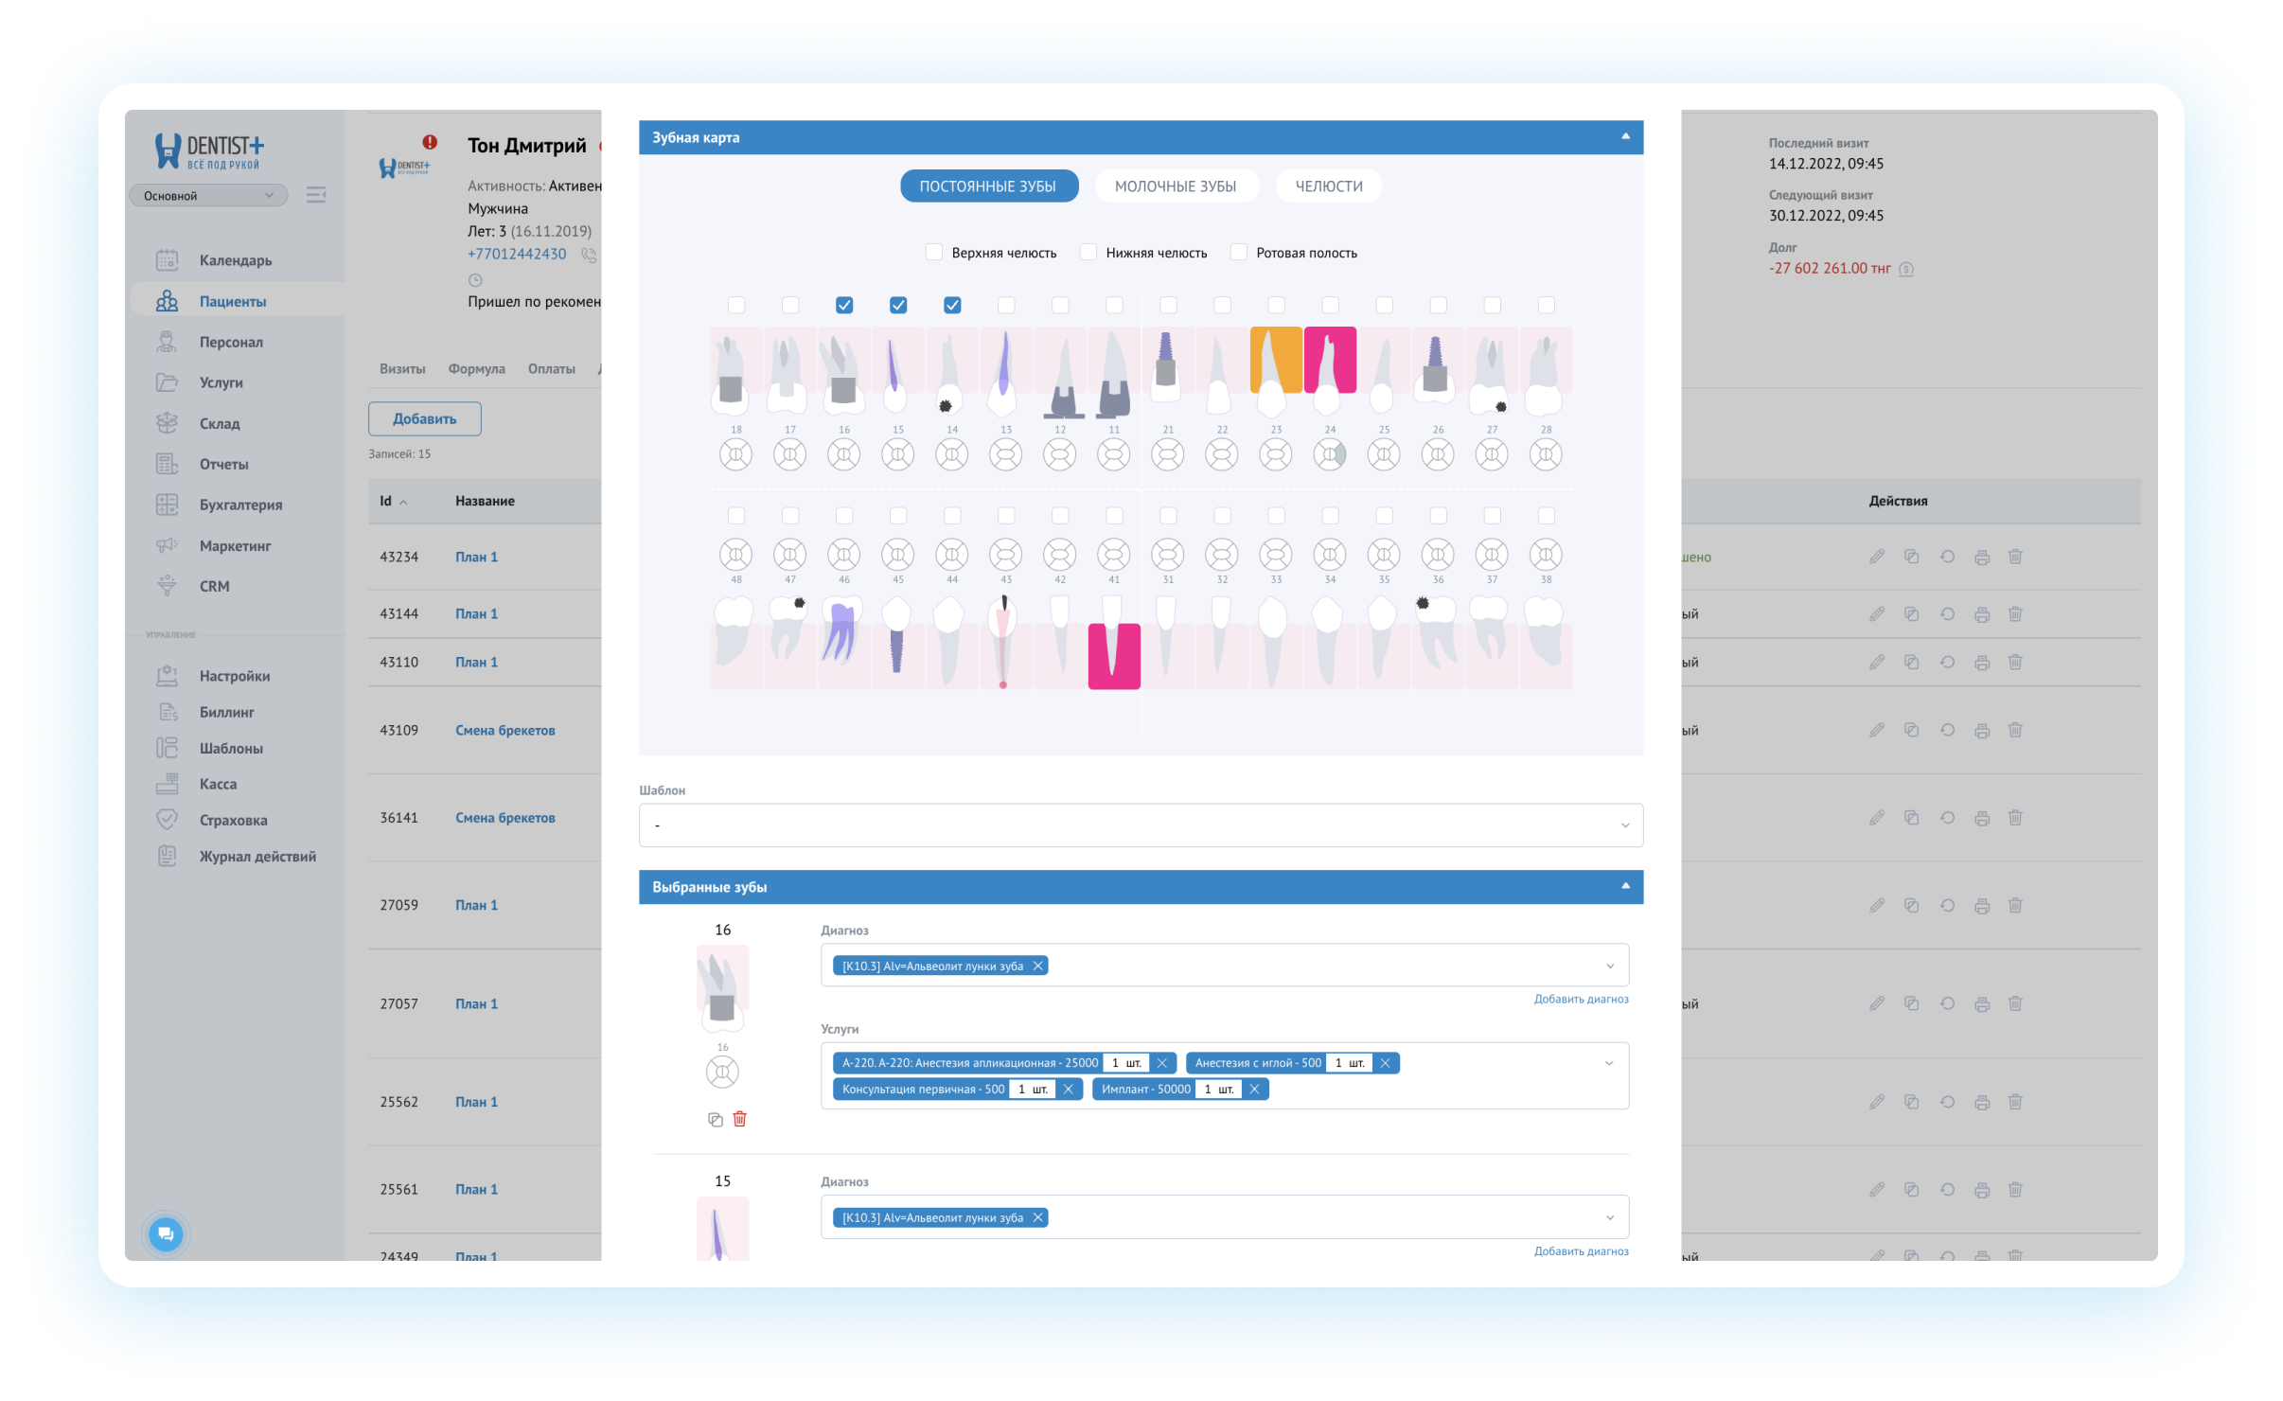Screen dimensions: 2283x1401
Task: Click the phone call icon by patient number
Action: coord(589,255)
